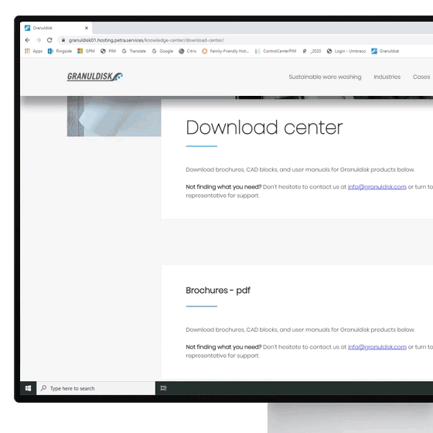Open the Google bookmark
Screen dimensions: 433x433
coord(162,51)
